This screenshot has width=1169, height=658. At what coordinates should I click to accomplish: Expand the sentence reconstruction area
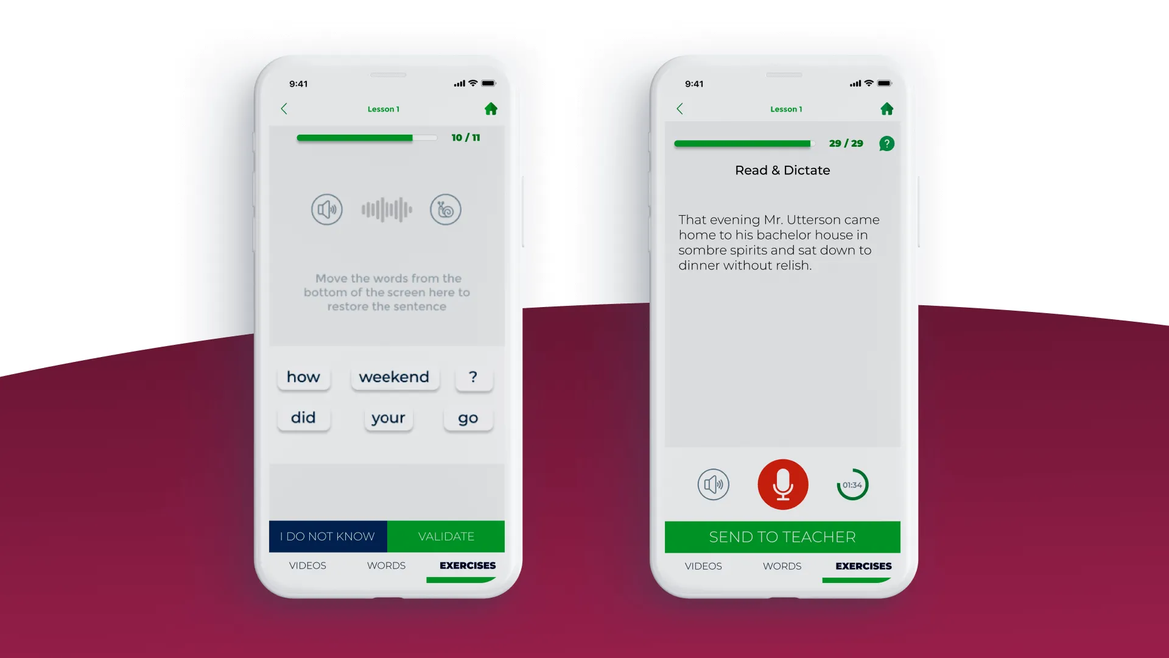pyautogui.click(x=387, y=292)
